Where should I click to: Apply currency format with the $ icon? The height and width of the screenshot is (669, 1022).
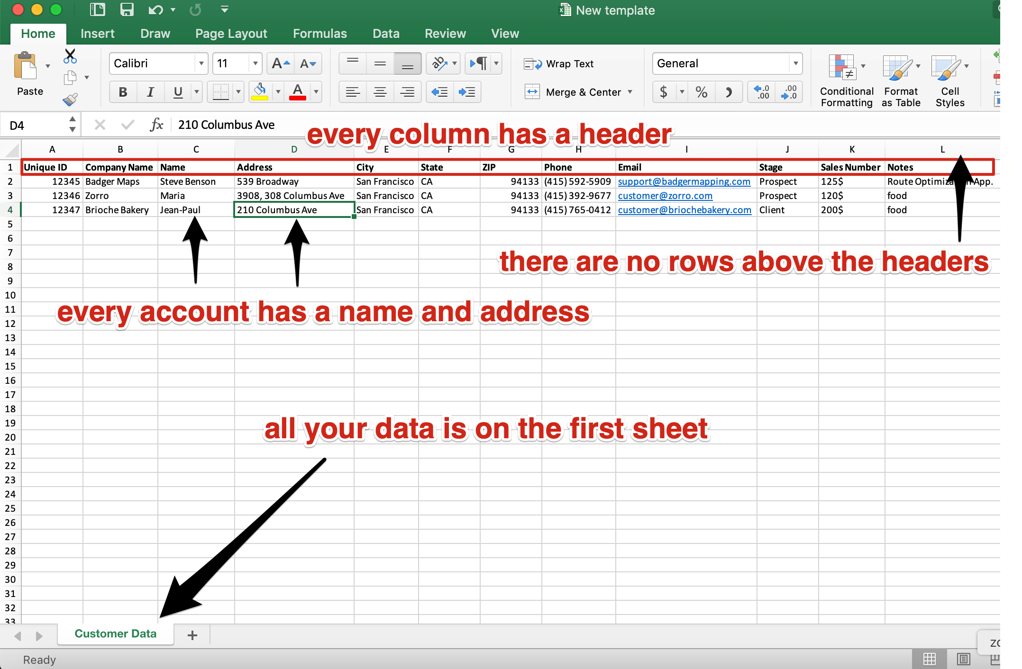665,91
